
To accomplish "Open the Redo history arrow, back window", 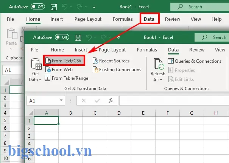I will click(x=86, y=7).
